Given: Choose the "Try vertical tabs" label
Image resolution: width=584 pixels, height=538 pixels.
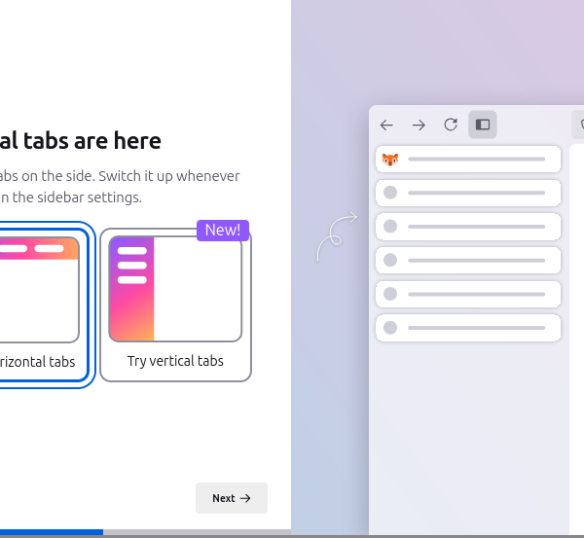Looking at the screenshot, I should tap(175, 361).
